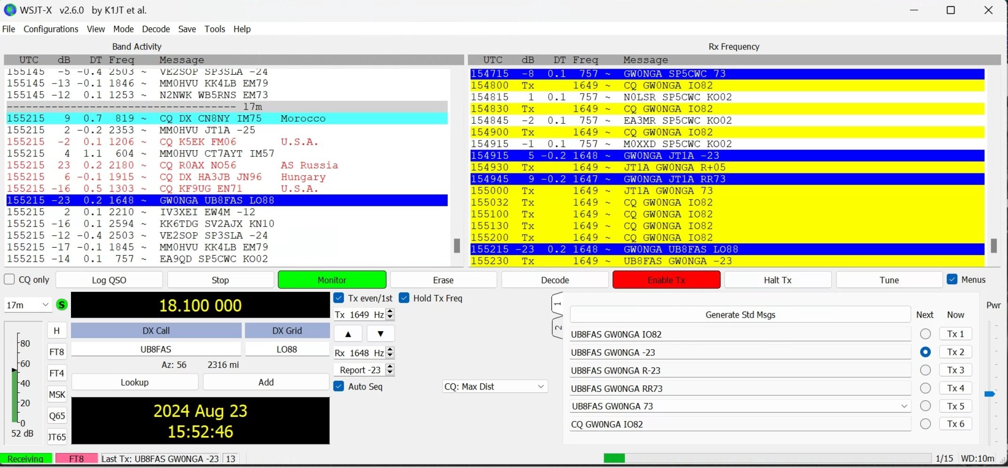Select the CQ R0AX NO56 decode row
The height and width of the screenshot is (468, 1008).
click(227, 165)
